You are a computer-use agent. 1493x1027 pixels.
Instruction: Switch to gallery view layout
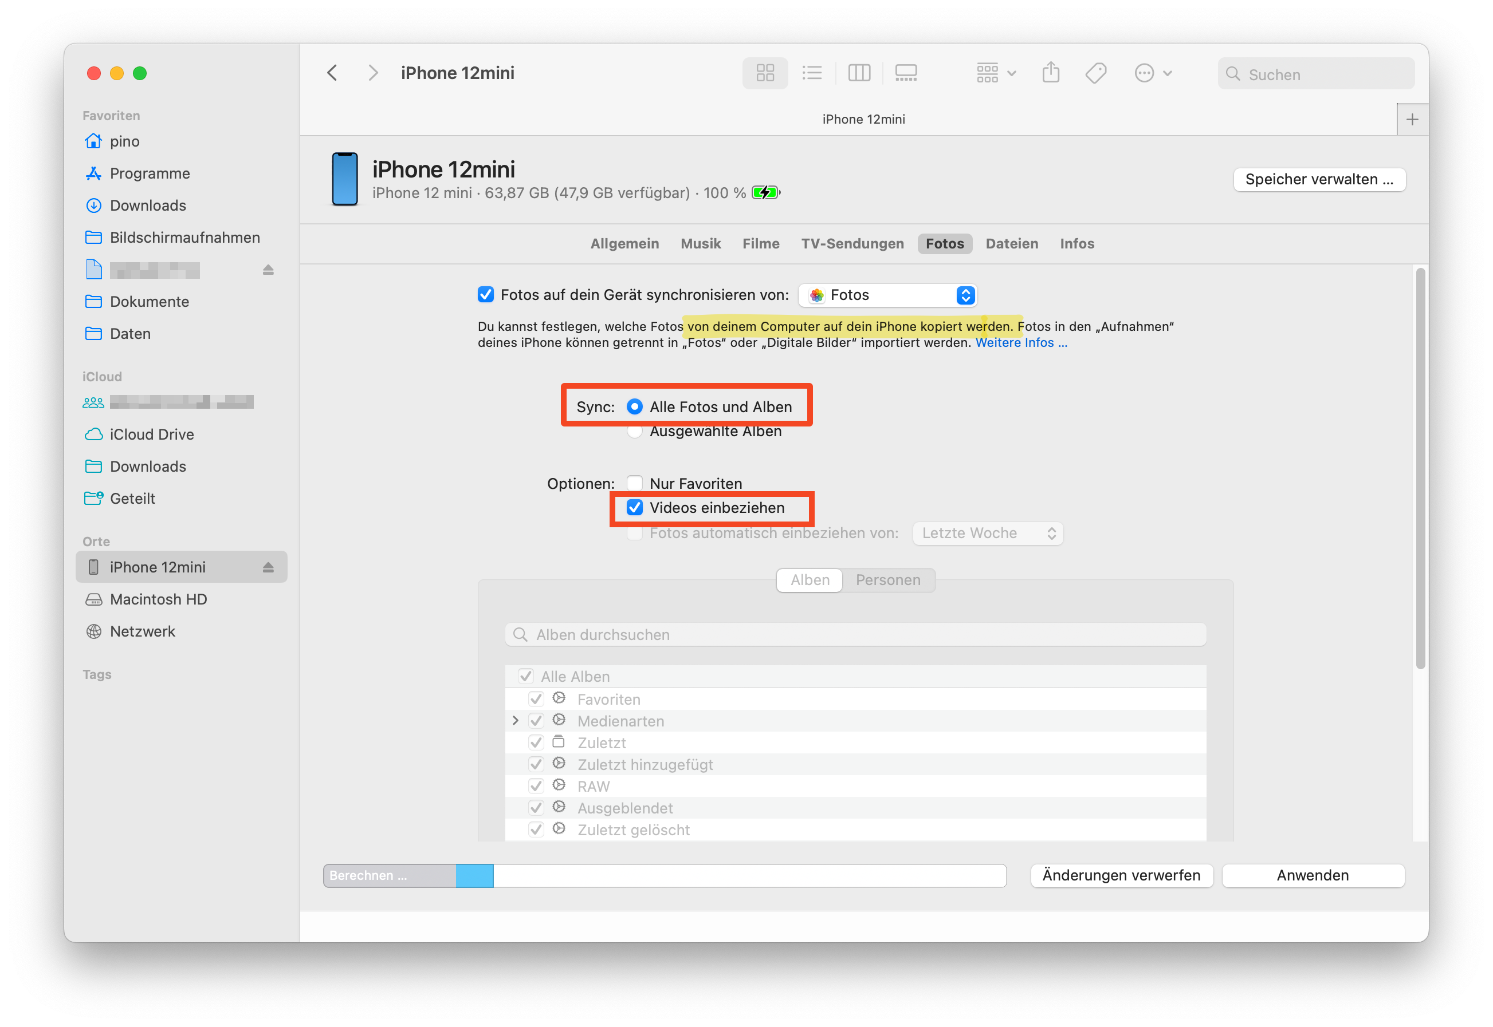(x=906, y=73)
